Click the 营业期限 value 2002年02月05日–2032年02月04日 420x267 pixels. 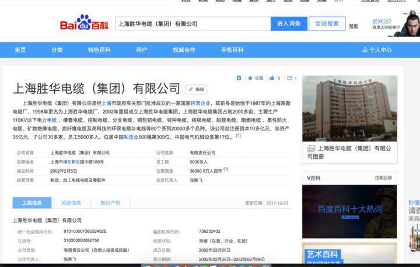232,259
